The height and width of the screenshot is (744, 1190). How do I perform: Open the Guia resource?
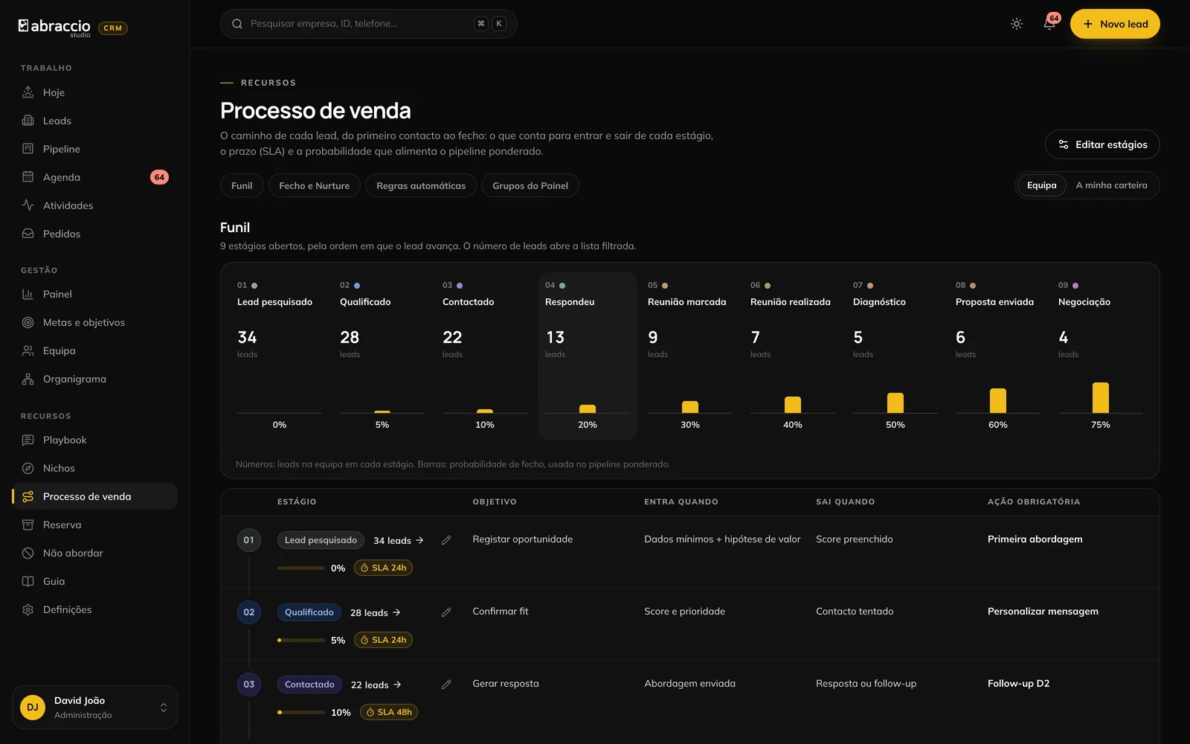tap(94, 581)
